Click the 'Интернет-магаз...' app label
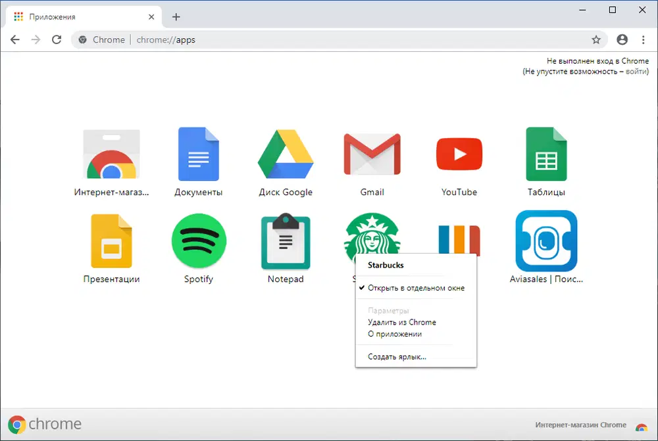 (111, 192)
